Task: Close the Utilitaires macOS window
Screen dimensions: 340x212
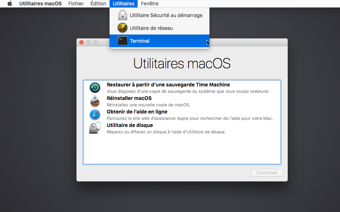Action: (x=81, y=42)
